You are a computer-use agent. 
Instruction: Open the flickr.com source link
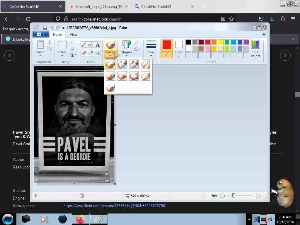(x=114, y=206)
